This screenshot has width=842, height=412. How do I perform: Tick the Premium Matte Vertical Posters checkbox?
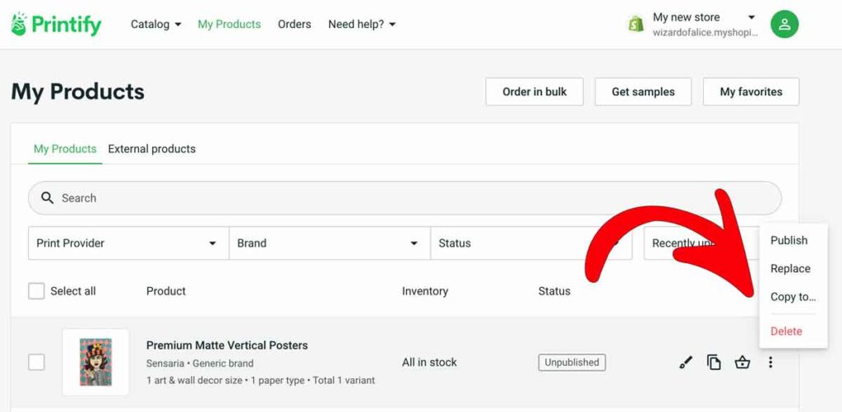36,363
